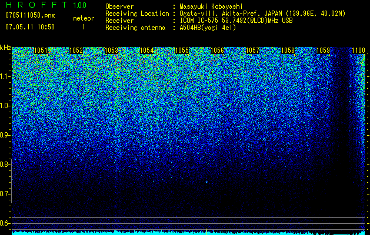Click the 1100 time marker
Image resolution: width=370 pixels, height=235 pixels.
click(358, 51)
